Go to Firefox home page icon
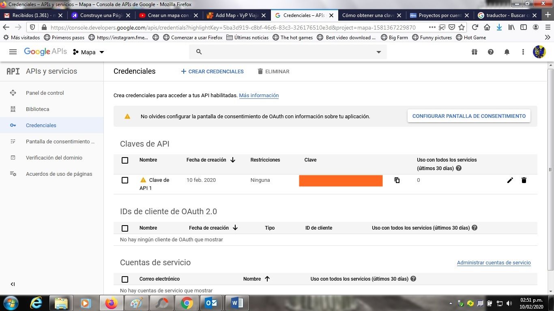The height and width of the screenshot is (311, 554). point(487,27)
